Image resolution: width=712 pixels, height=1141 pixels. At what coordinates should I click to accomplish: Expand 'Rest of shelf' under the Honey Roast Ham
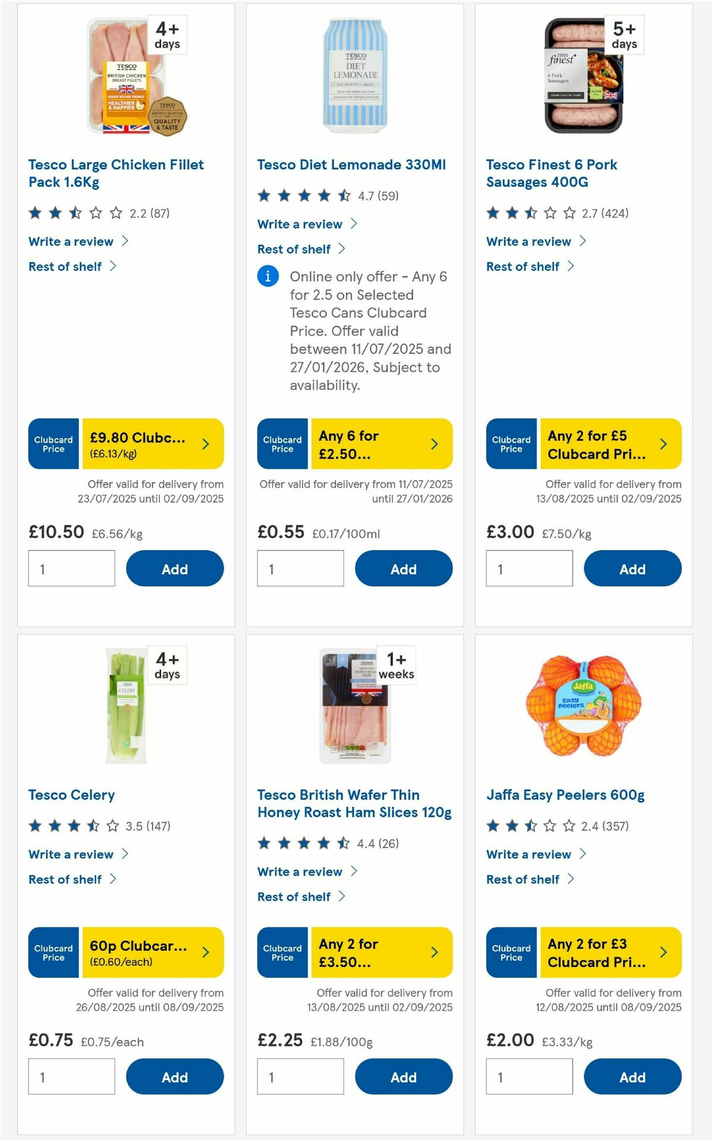pos(295,897)
